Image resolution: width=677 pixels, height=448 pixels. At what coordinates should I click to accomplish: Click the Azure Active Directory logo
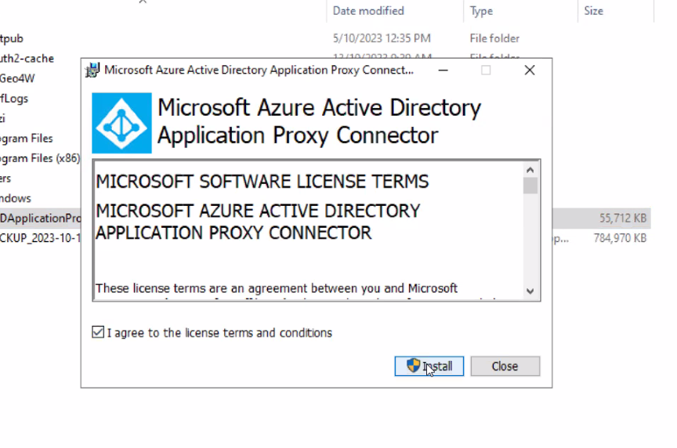coord(121,123)
